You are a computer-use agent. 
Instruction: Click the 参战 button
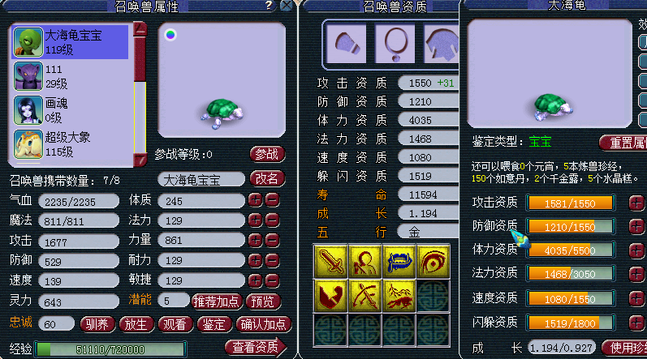point(267,155)
